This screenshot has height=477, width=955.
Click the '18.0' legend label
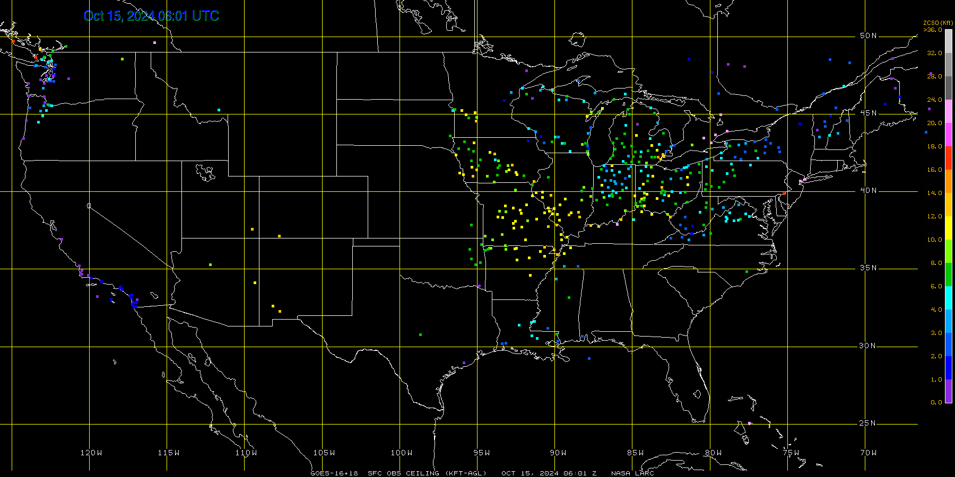coord(935,146)
